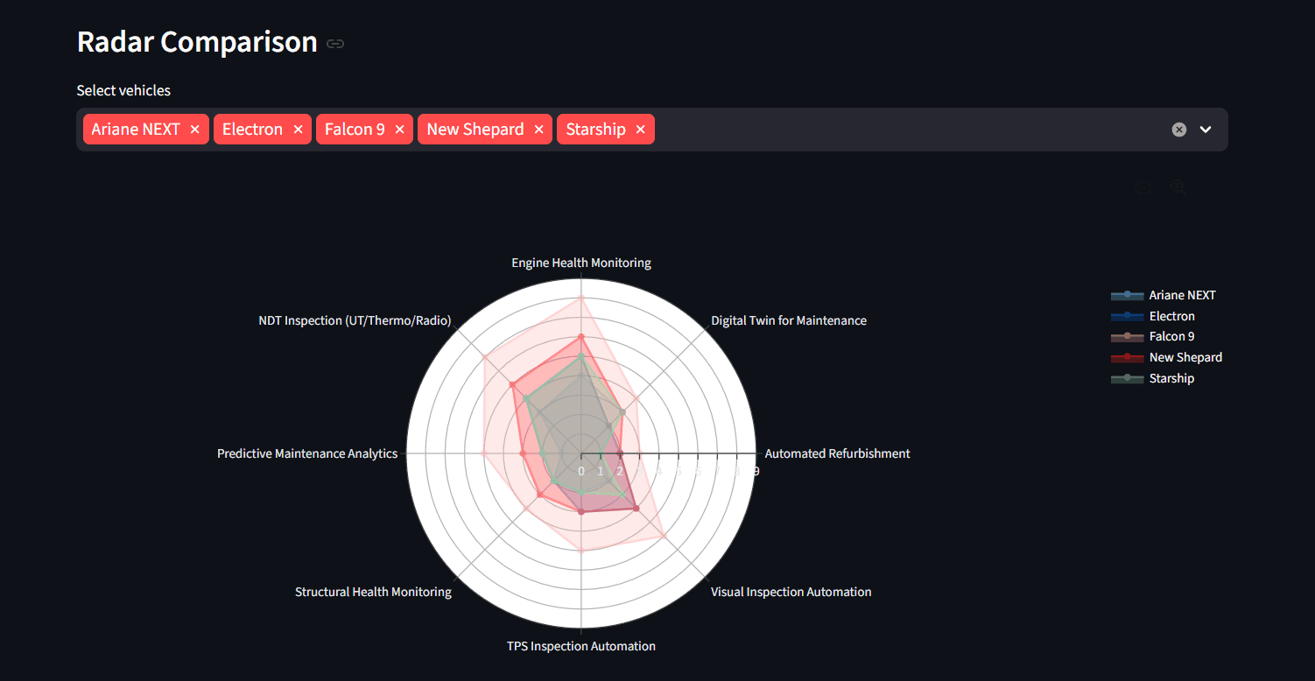Remove the Electron chip
The height and width of the screenshot is (681, 1315).
click(298, 130)
